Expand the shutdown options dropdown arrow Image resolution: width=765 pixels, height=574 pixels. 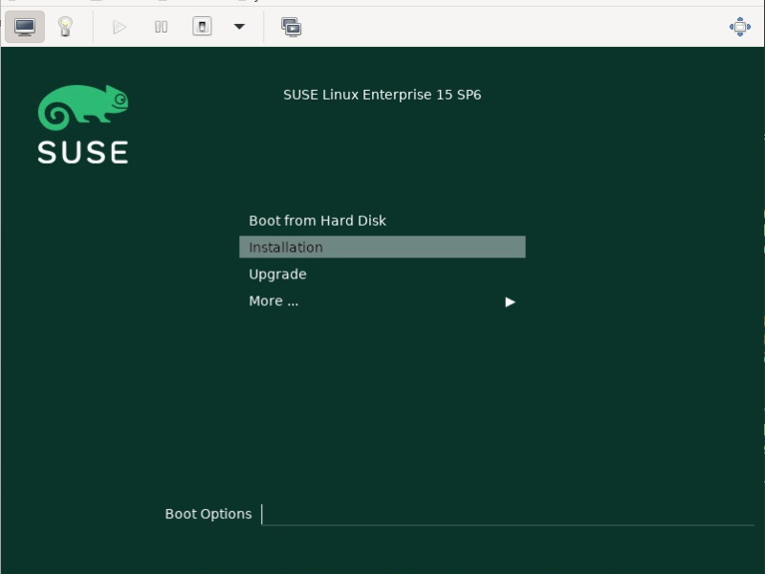coord(239,27)
